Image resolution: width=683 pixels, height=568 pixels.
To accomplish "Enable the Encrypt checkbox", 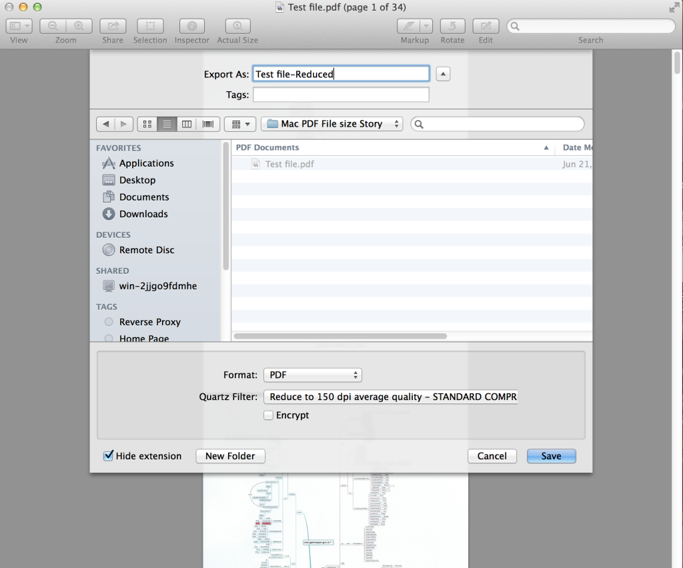I will click(x=268, y=415).
